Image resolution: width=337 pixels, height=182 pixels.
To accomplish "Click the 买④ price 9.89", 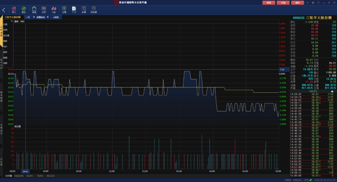I will (x=315, y=53).
